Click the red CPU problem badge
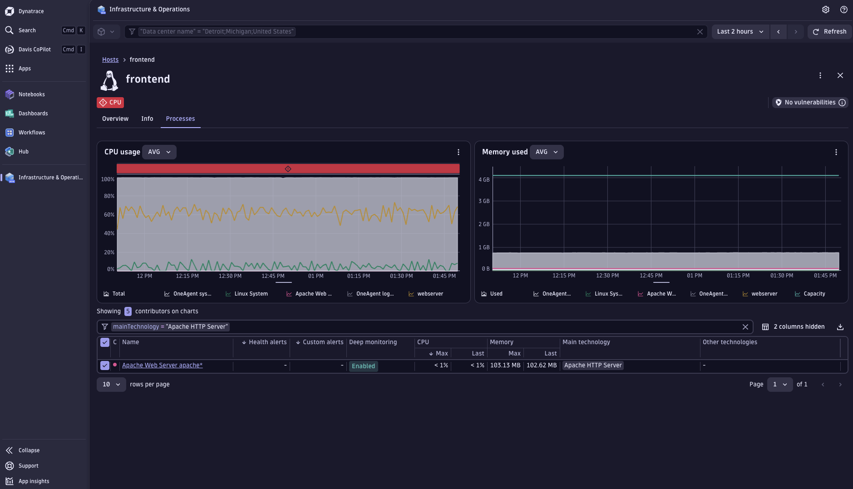 pyautogui.click(x=110, y=103)
